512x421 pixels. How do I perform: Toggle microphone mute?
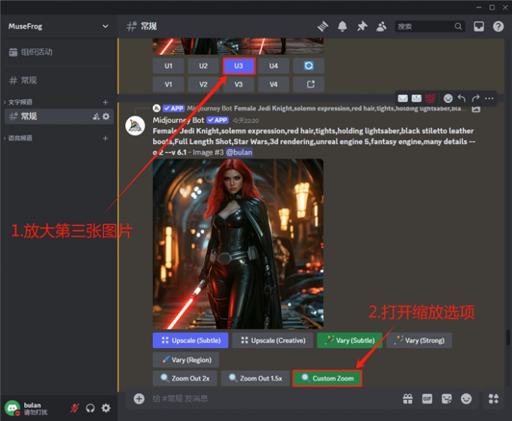coord(75,408)
